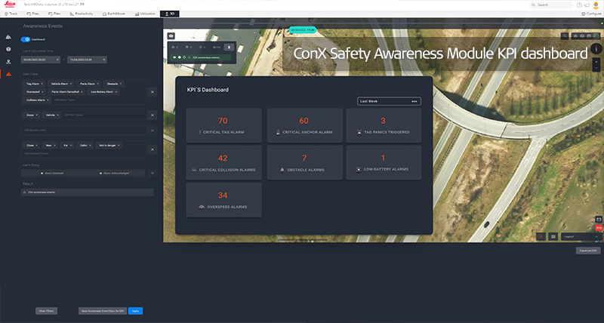Click the delete trash icon in map overlay panel
The image size is (604, 323).
[229, 48]
